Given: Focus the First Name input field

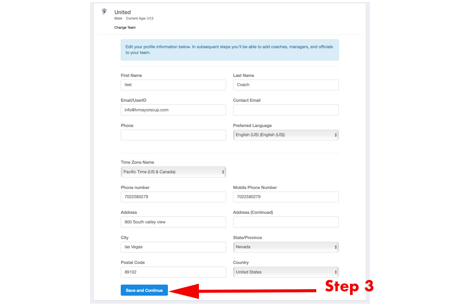Looking at the screenshot, I should (173, 85).
